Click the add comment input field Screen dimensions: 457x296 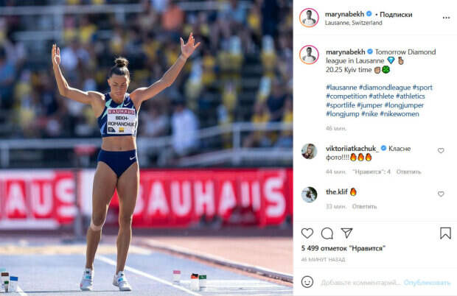(360, 282)
